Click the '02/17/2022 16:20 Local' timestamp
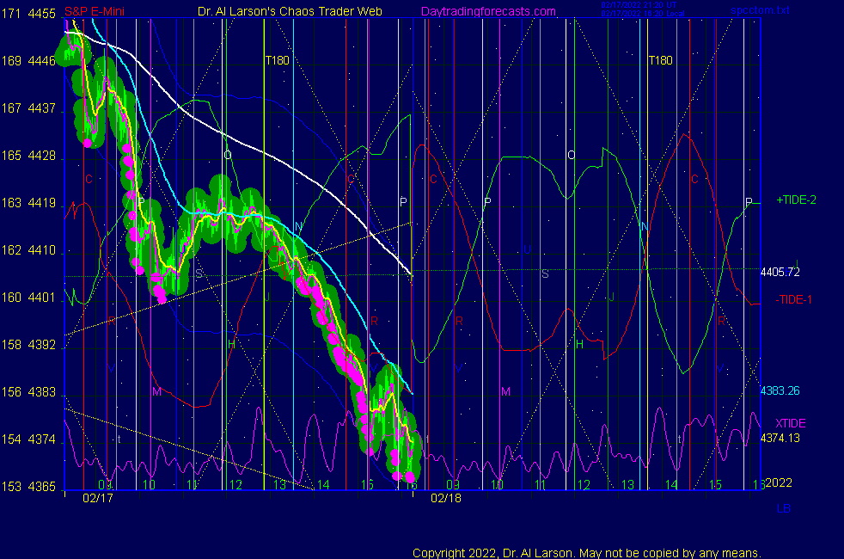 [643, 14]
